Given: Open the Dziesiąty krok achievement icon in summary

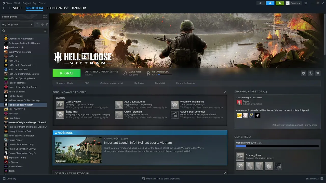Looking at the screenshot, I should click(60, 104).
